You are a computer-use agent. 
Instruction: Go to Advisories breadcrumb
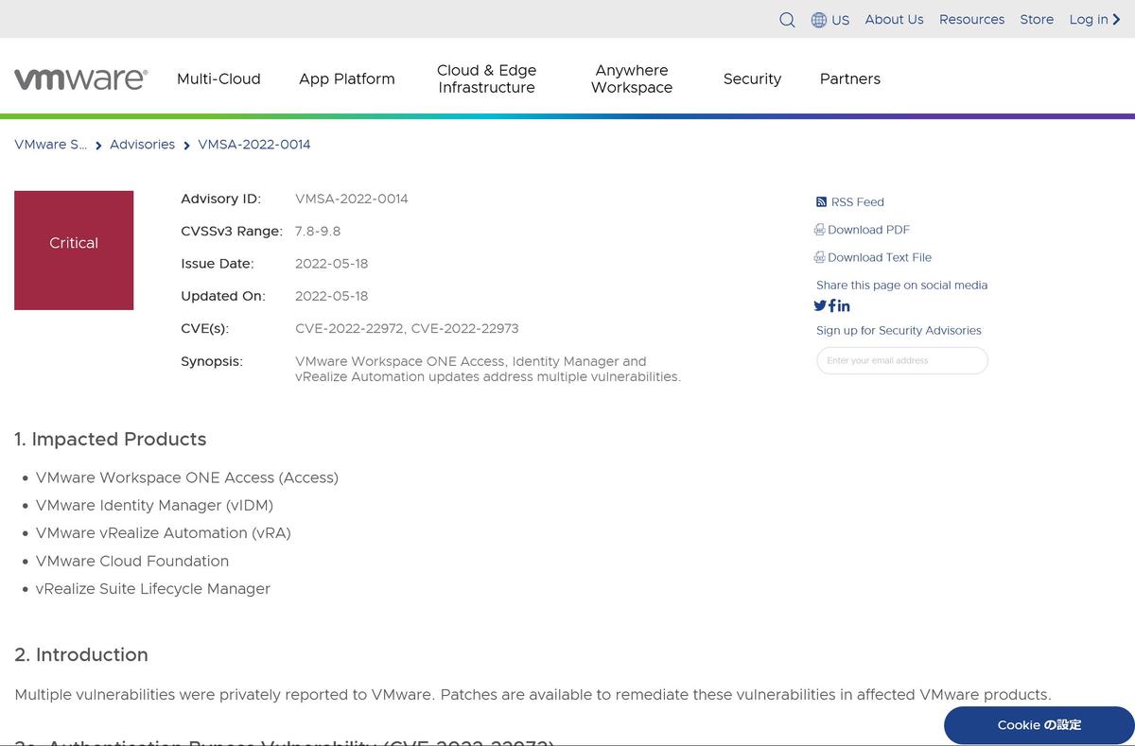pos(142,145)
